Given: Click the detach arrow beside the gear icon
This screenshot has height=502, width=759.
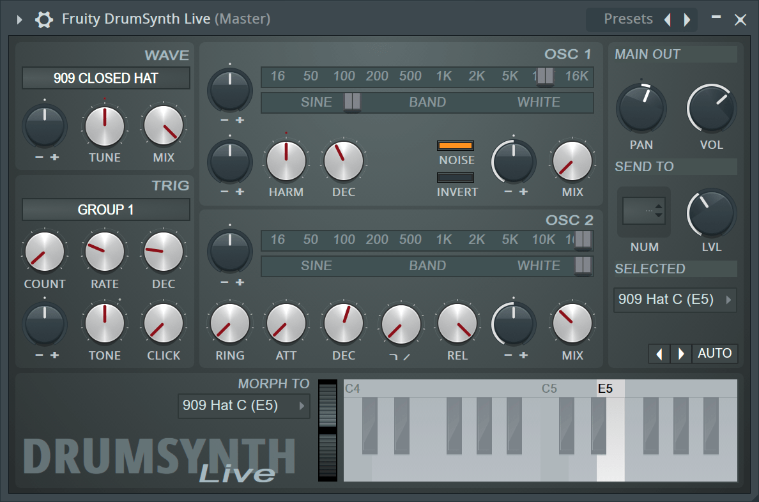Looking at the screenshot, I should click(x=19, y=19).
